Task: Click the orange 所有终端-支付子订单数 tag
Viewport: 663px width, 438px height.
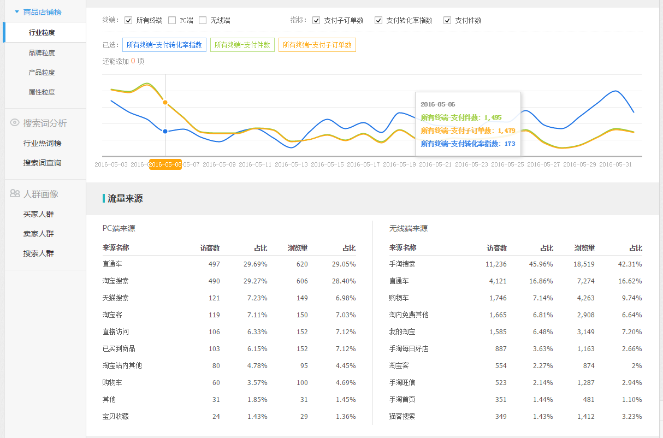Action: click(317, 45)
